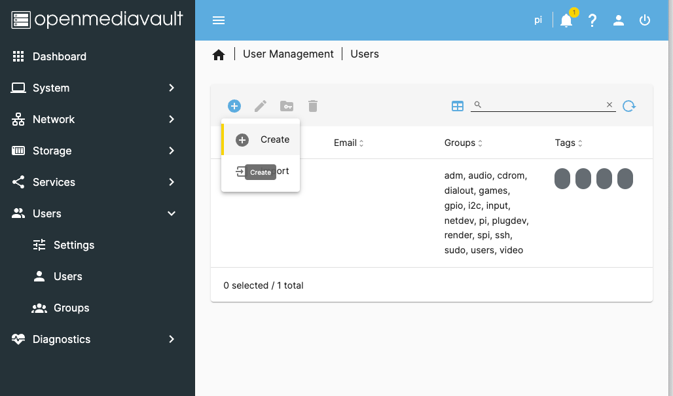Select the pi user's groups cell
The height and width of the screenshot is (396, 673).
(x=486, y=213)
